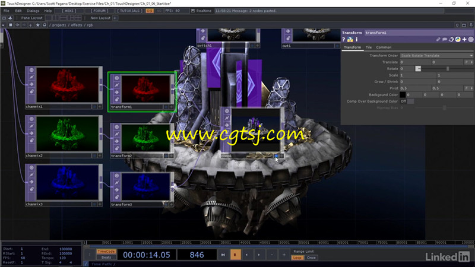Pause playback with the orange button
The width and height of the screenshot is (475, 267).
click(235, 255)
